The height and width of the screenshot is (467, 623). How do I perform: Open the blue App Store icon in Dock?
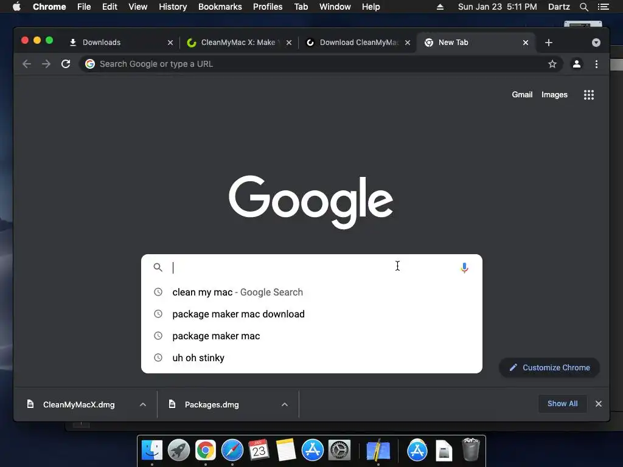[x=313, y=451]
